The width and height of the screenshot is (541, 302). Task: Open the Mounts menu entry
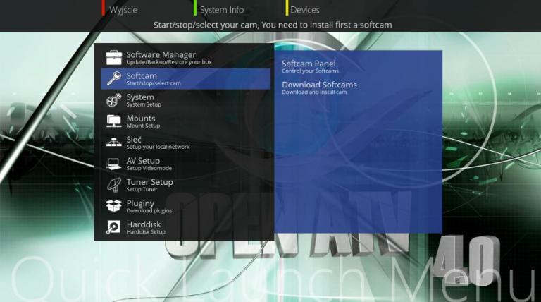[x=186, y=121]
